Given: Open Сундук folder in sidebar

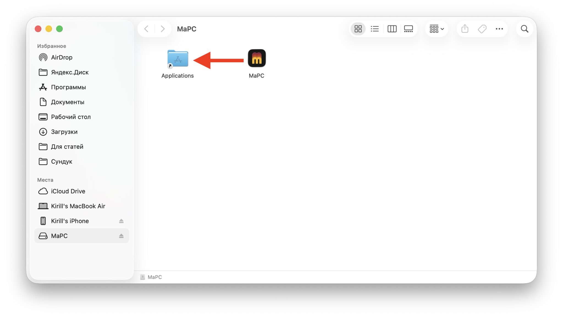Looking at the screenshot, I should point(81,161).
